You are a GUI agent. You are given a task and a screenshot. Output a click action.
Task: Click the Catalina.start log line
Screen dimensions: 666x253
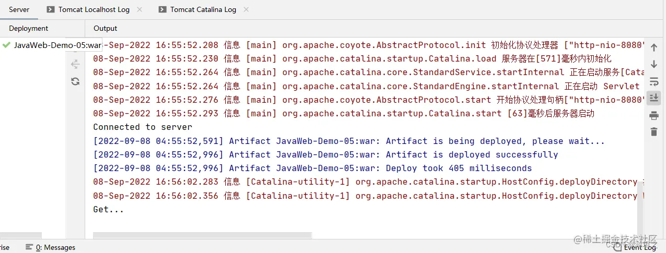coord(344,113)
